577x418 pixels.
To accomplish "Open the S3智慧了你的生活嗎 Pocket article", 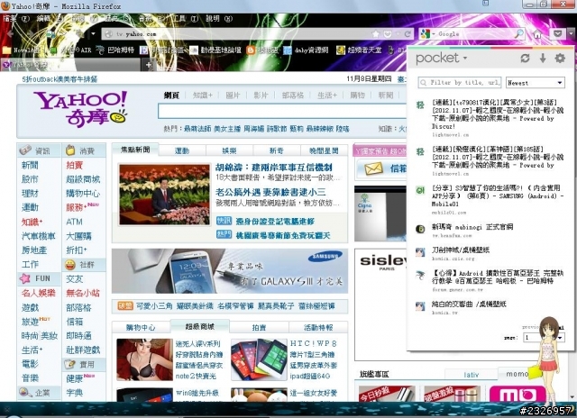I will [x=497, y=196].
